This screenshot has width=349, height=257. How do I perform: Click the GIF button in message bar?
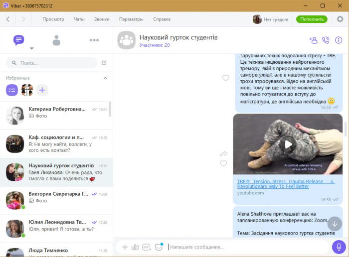point(147,247)
